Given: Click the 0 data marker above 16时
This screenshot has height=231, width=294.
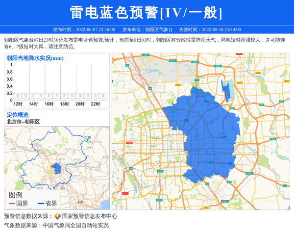Looking at the screenshot, I should coord(49,96).
